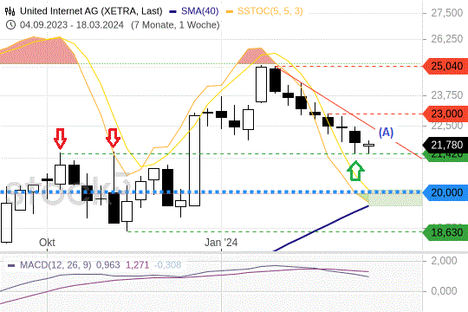Click the first red down arrow marker
The width and height of the screenshot is (468, 312).
60,139
